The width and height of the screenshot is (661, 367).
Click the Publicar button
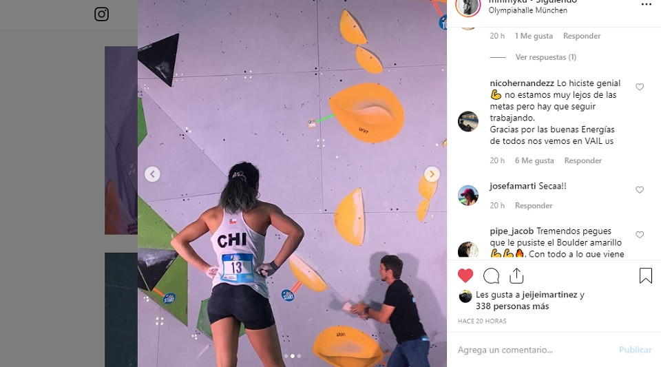tap(636, 350)
